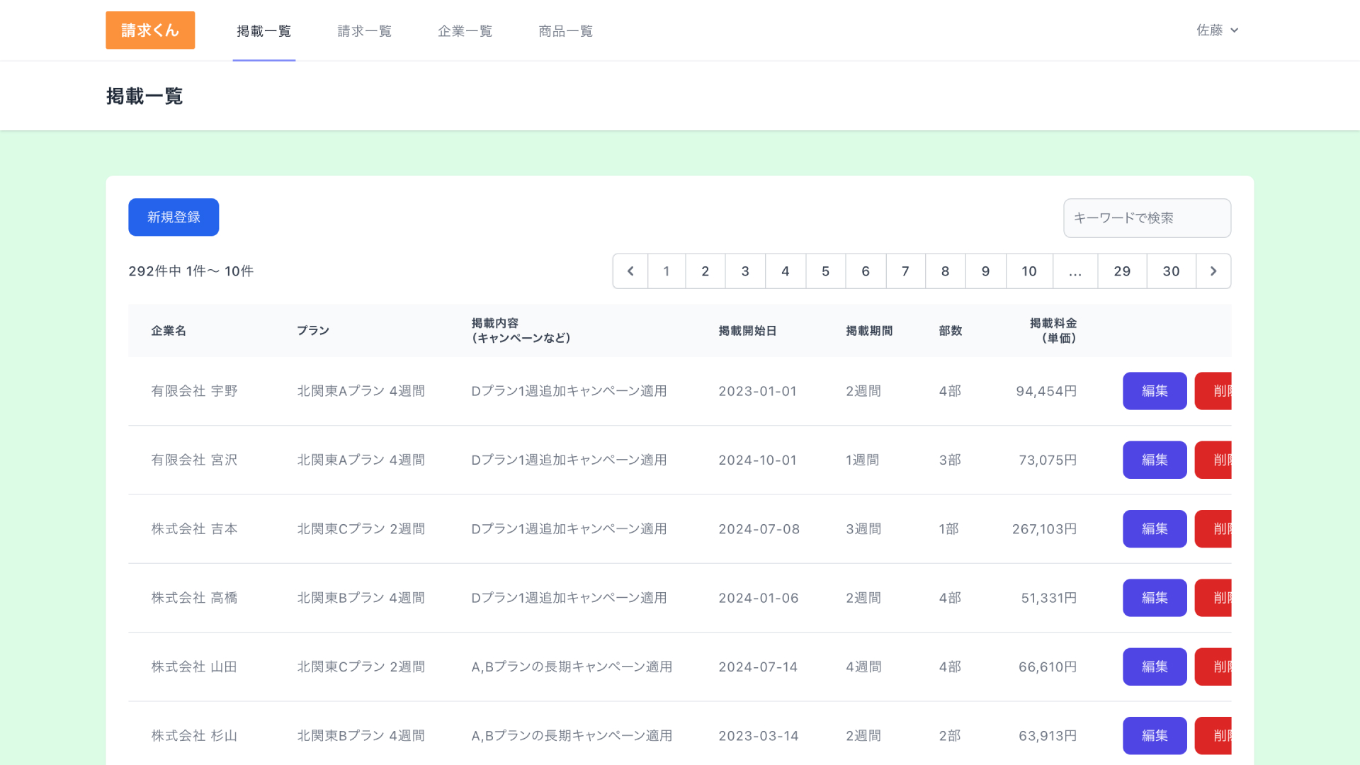Screen dimensions: 1360x765
Task: Edit the 株式会社 吉本 row
Action: (1155, 529)
